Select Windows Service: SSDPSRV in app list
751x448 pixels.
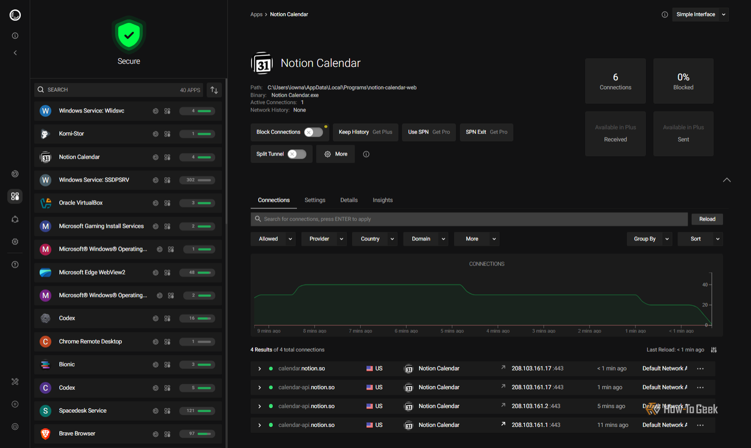click(x=128, y=180)
